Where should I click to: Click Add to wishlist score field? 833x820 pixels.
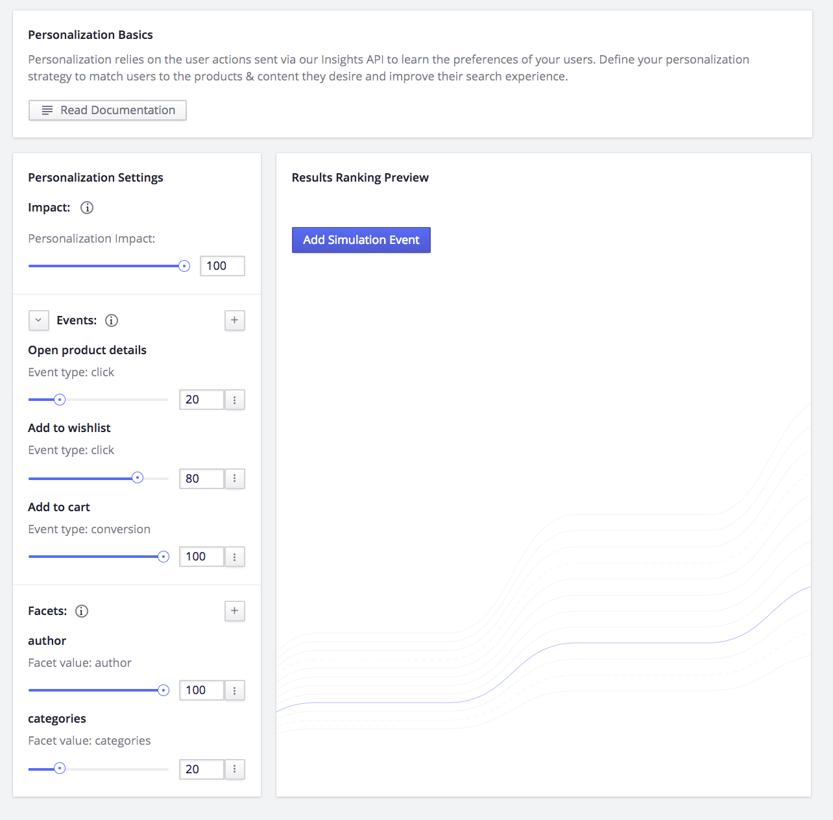coord(202,479)
